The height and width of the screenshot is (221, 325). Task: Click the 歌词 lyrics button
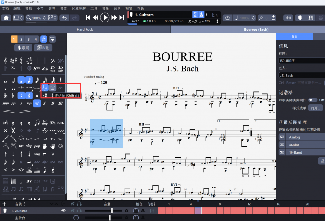[x=23, y=48]
